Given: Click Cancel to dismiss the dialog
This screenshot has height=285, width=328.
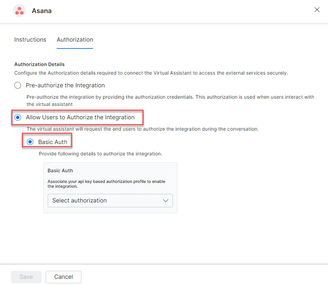Looking at the screenshot, I should [x=63, y=277].
